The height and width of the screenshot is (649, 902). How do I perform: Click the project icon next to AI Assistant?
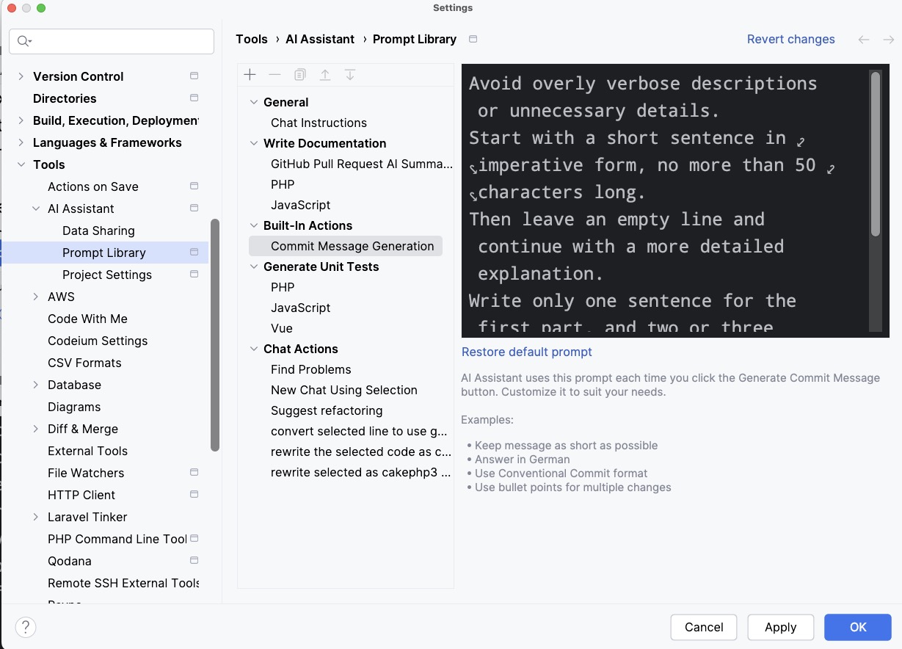194,209
